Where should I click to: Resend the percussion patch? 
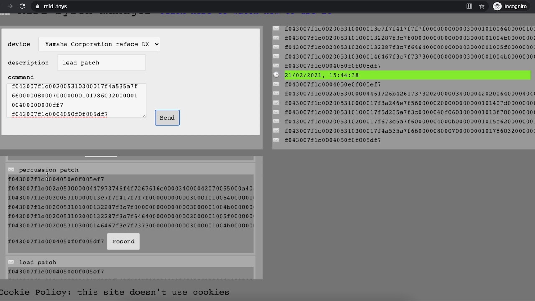pos(123,241)
